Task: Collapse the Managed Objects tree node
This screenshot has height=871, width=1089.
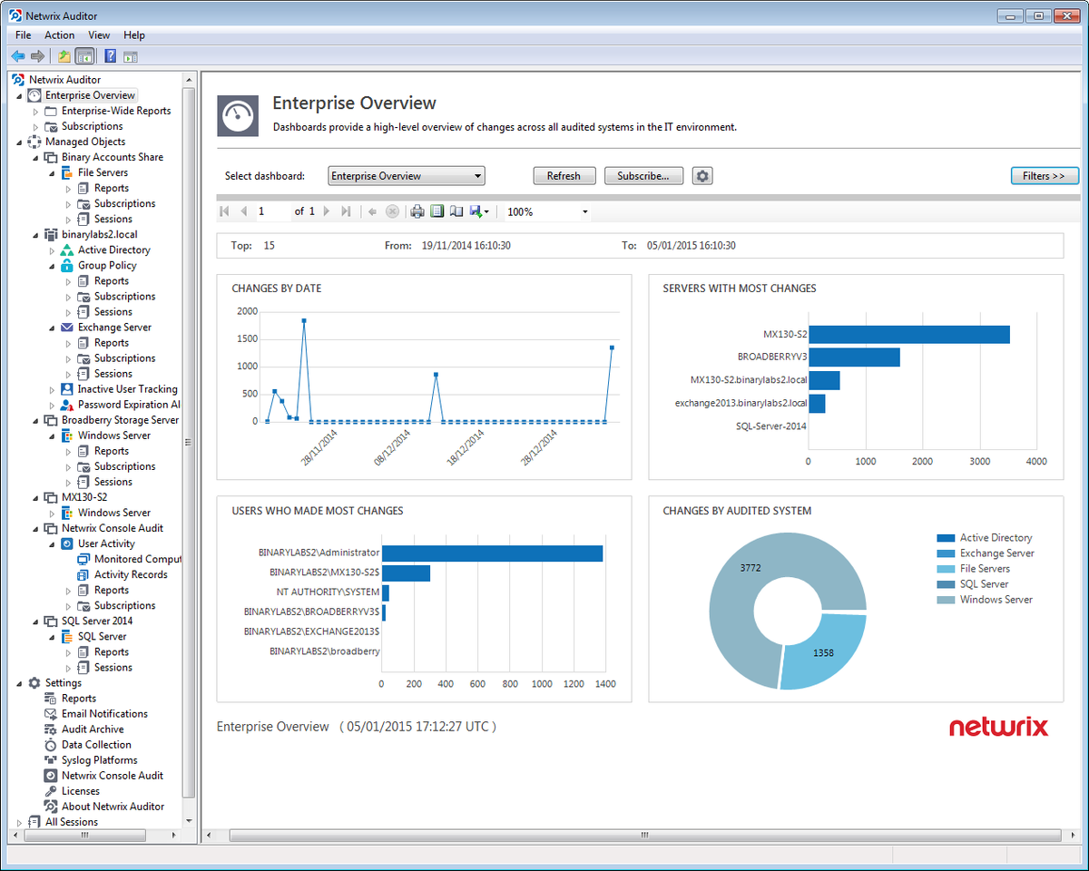Action: 20,142
